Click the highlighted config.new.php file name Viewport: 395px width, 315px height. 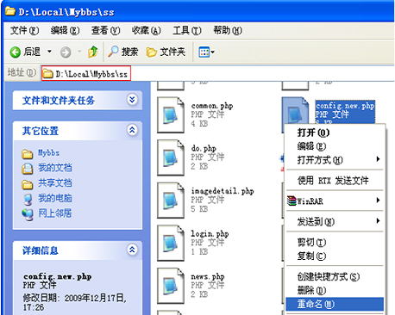345,106
